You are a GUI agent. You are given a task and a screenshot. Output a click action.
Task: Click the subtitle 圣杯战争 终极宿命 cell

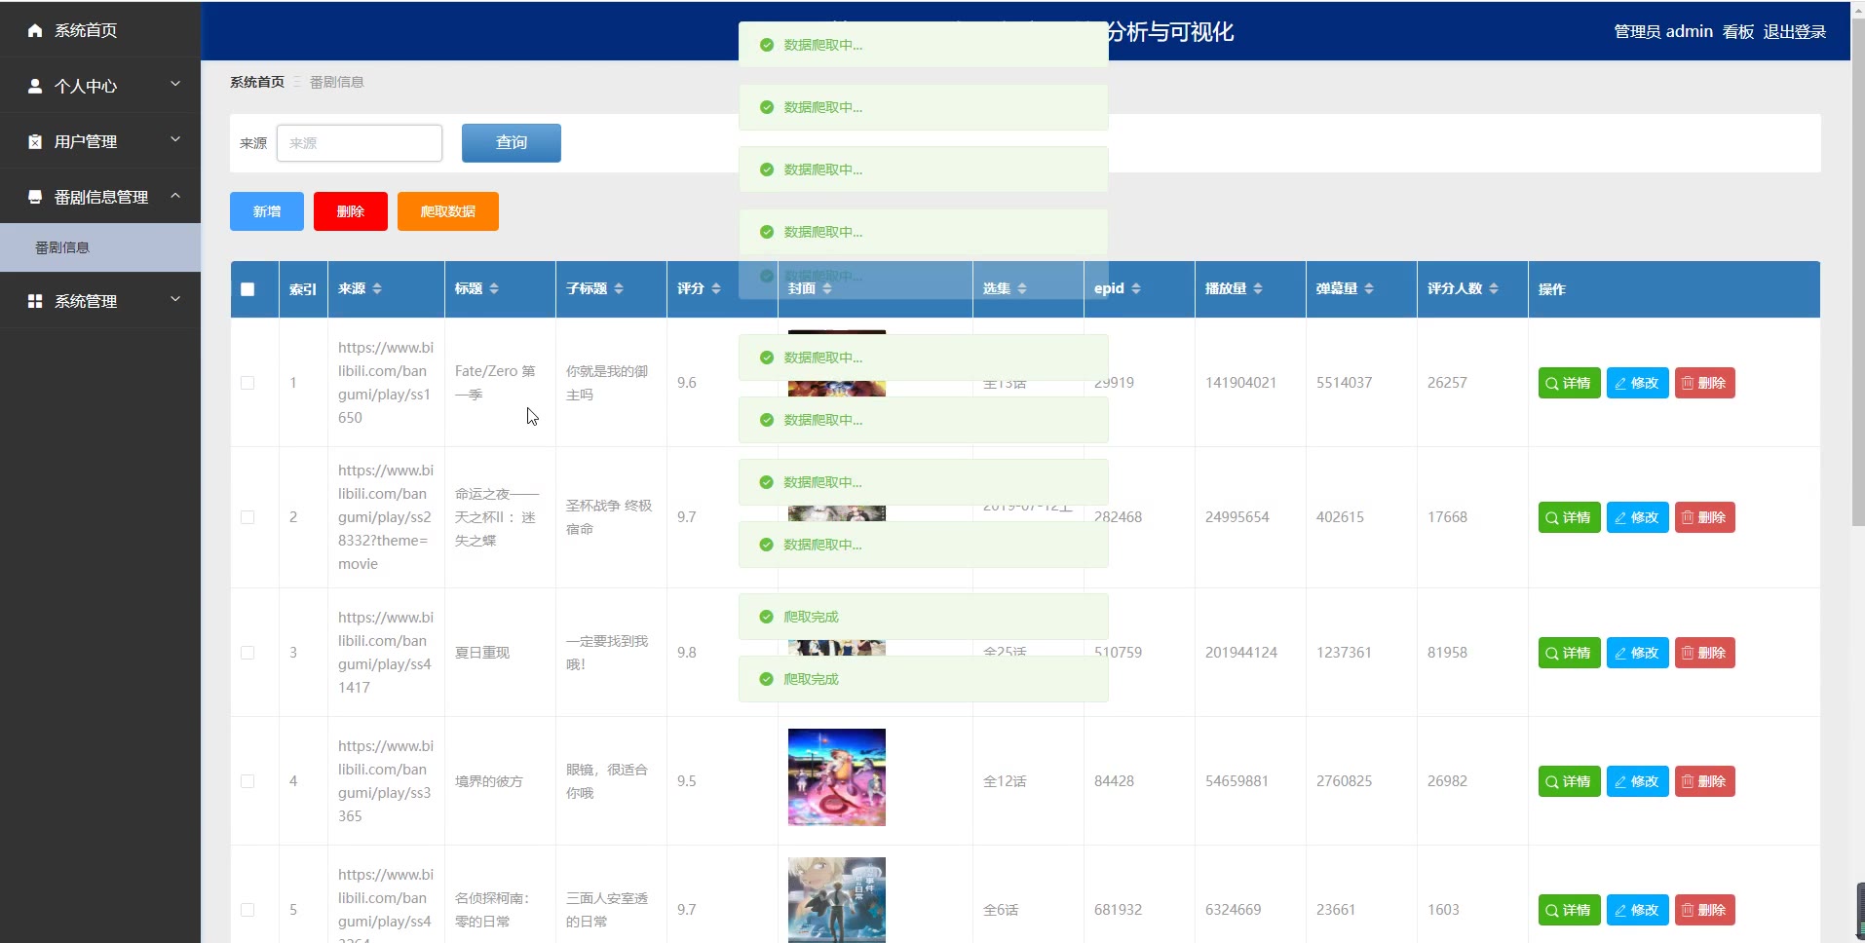pyautogui.click(x=609, y=517)
